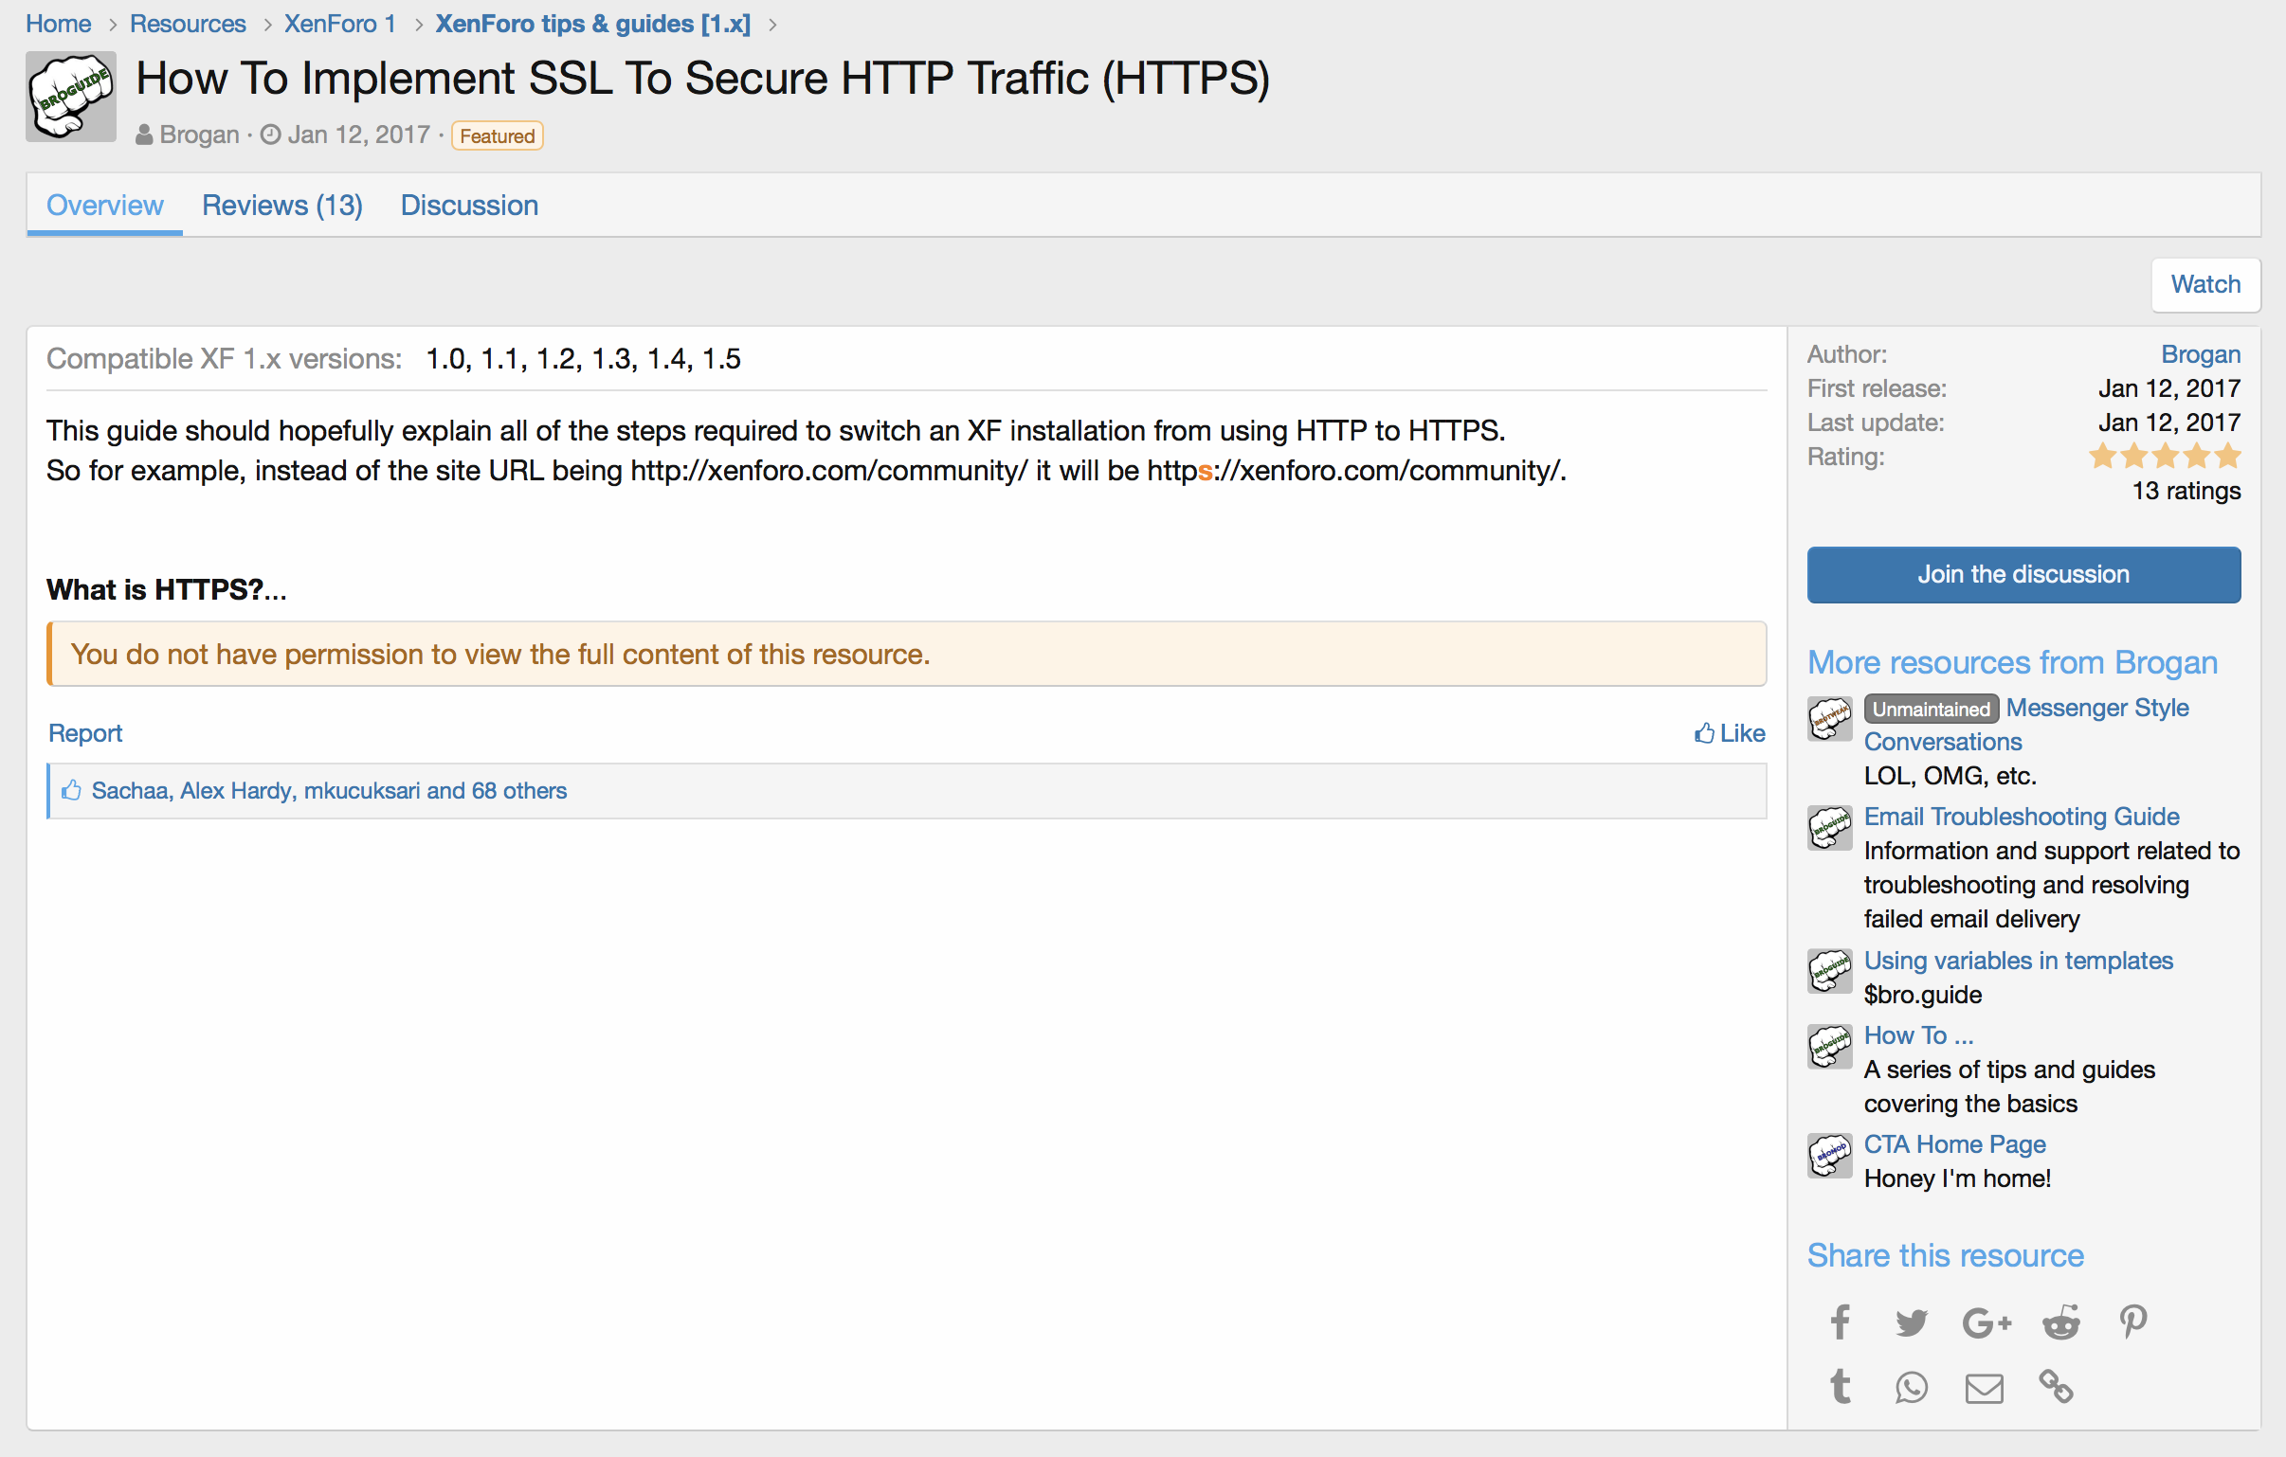Click the Last update date value
The image size is (2286, 1457).
coord(2169,423)
